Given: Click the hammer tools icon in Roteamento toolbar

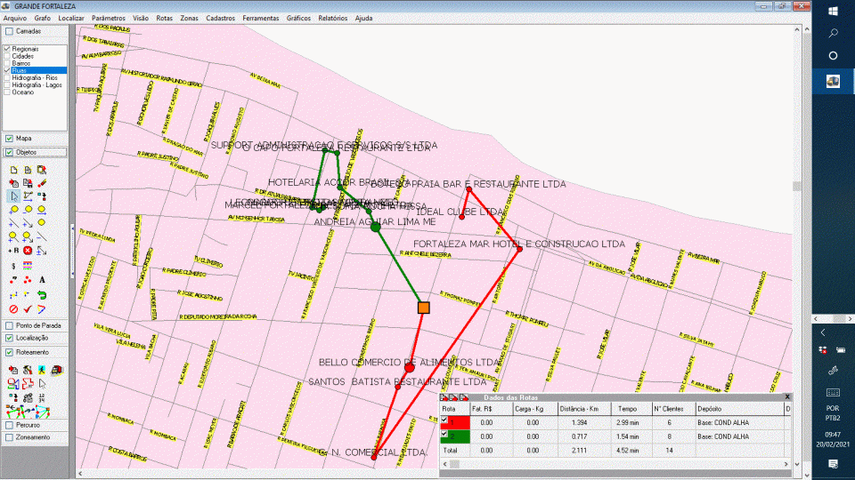Looking at the screenshot, I should [28, 370].
